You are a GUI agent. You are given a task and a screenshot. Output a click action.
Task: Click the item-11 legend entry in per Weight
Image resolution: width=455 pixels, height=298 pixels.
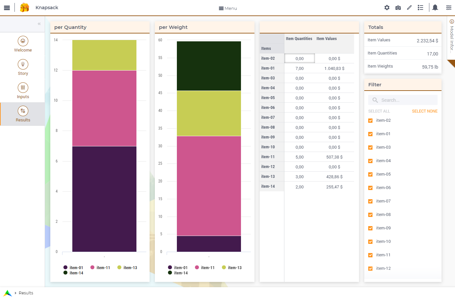click(205, 267)
